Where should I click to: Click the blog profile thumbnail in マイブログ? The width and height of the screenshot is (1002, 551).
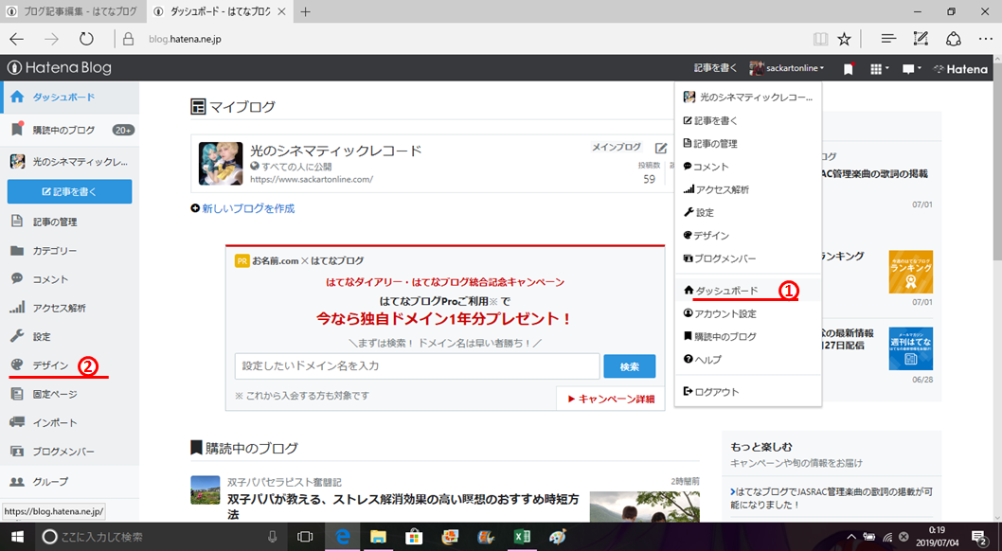point(221,164)
